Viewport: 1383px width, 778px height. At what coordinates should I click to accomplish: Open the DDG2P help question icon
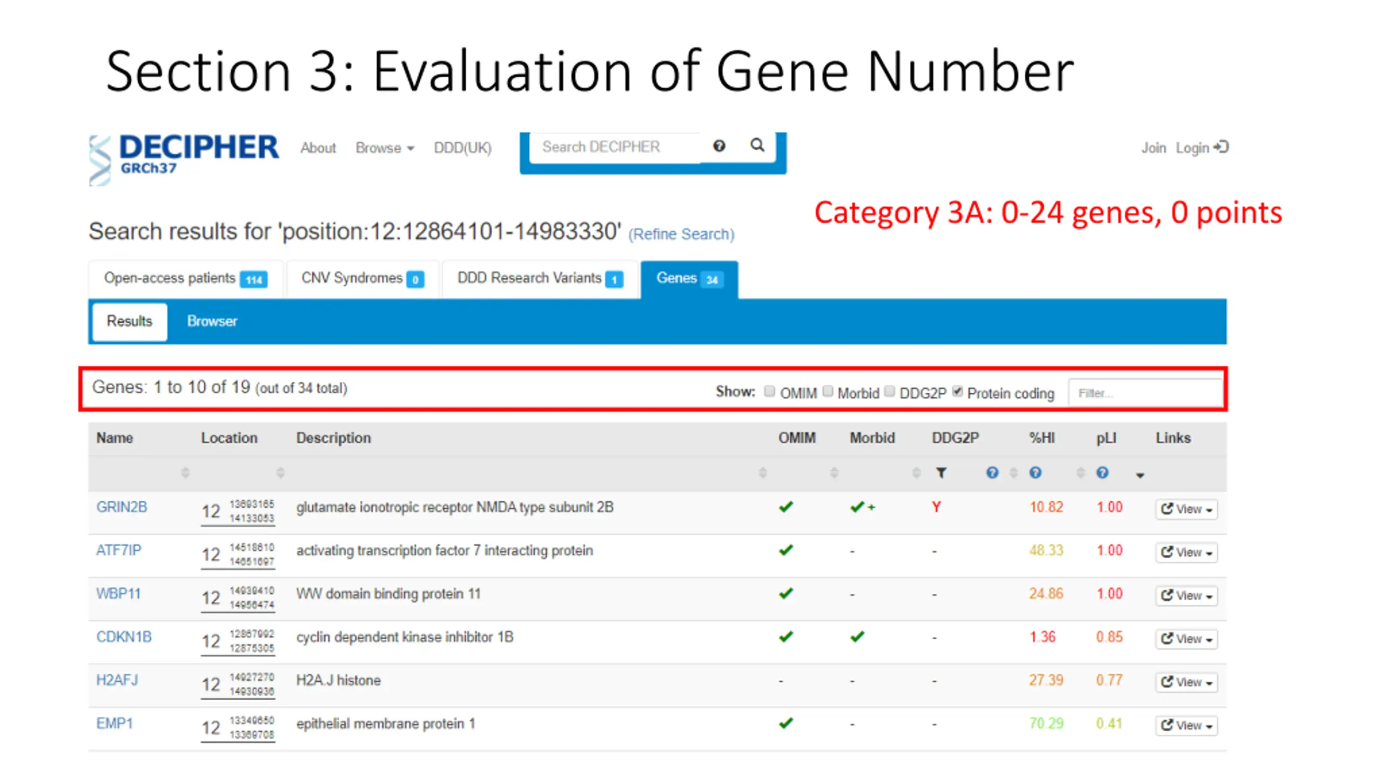[x=992, y=473]
